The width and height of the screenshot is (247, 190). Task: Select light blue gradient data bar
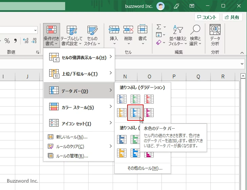pyautogui.click(x=135, y=113)
